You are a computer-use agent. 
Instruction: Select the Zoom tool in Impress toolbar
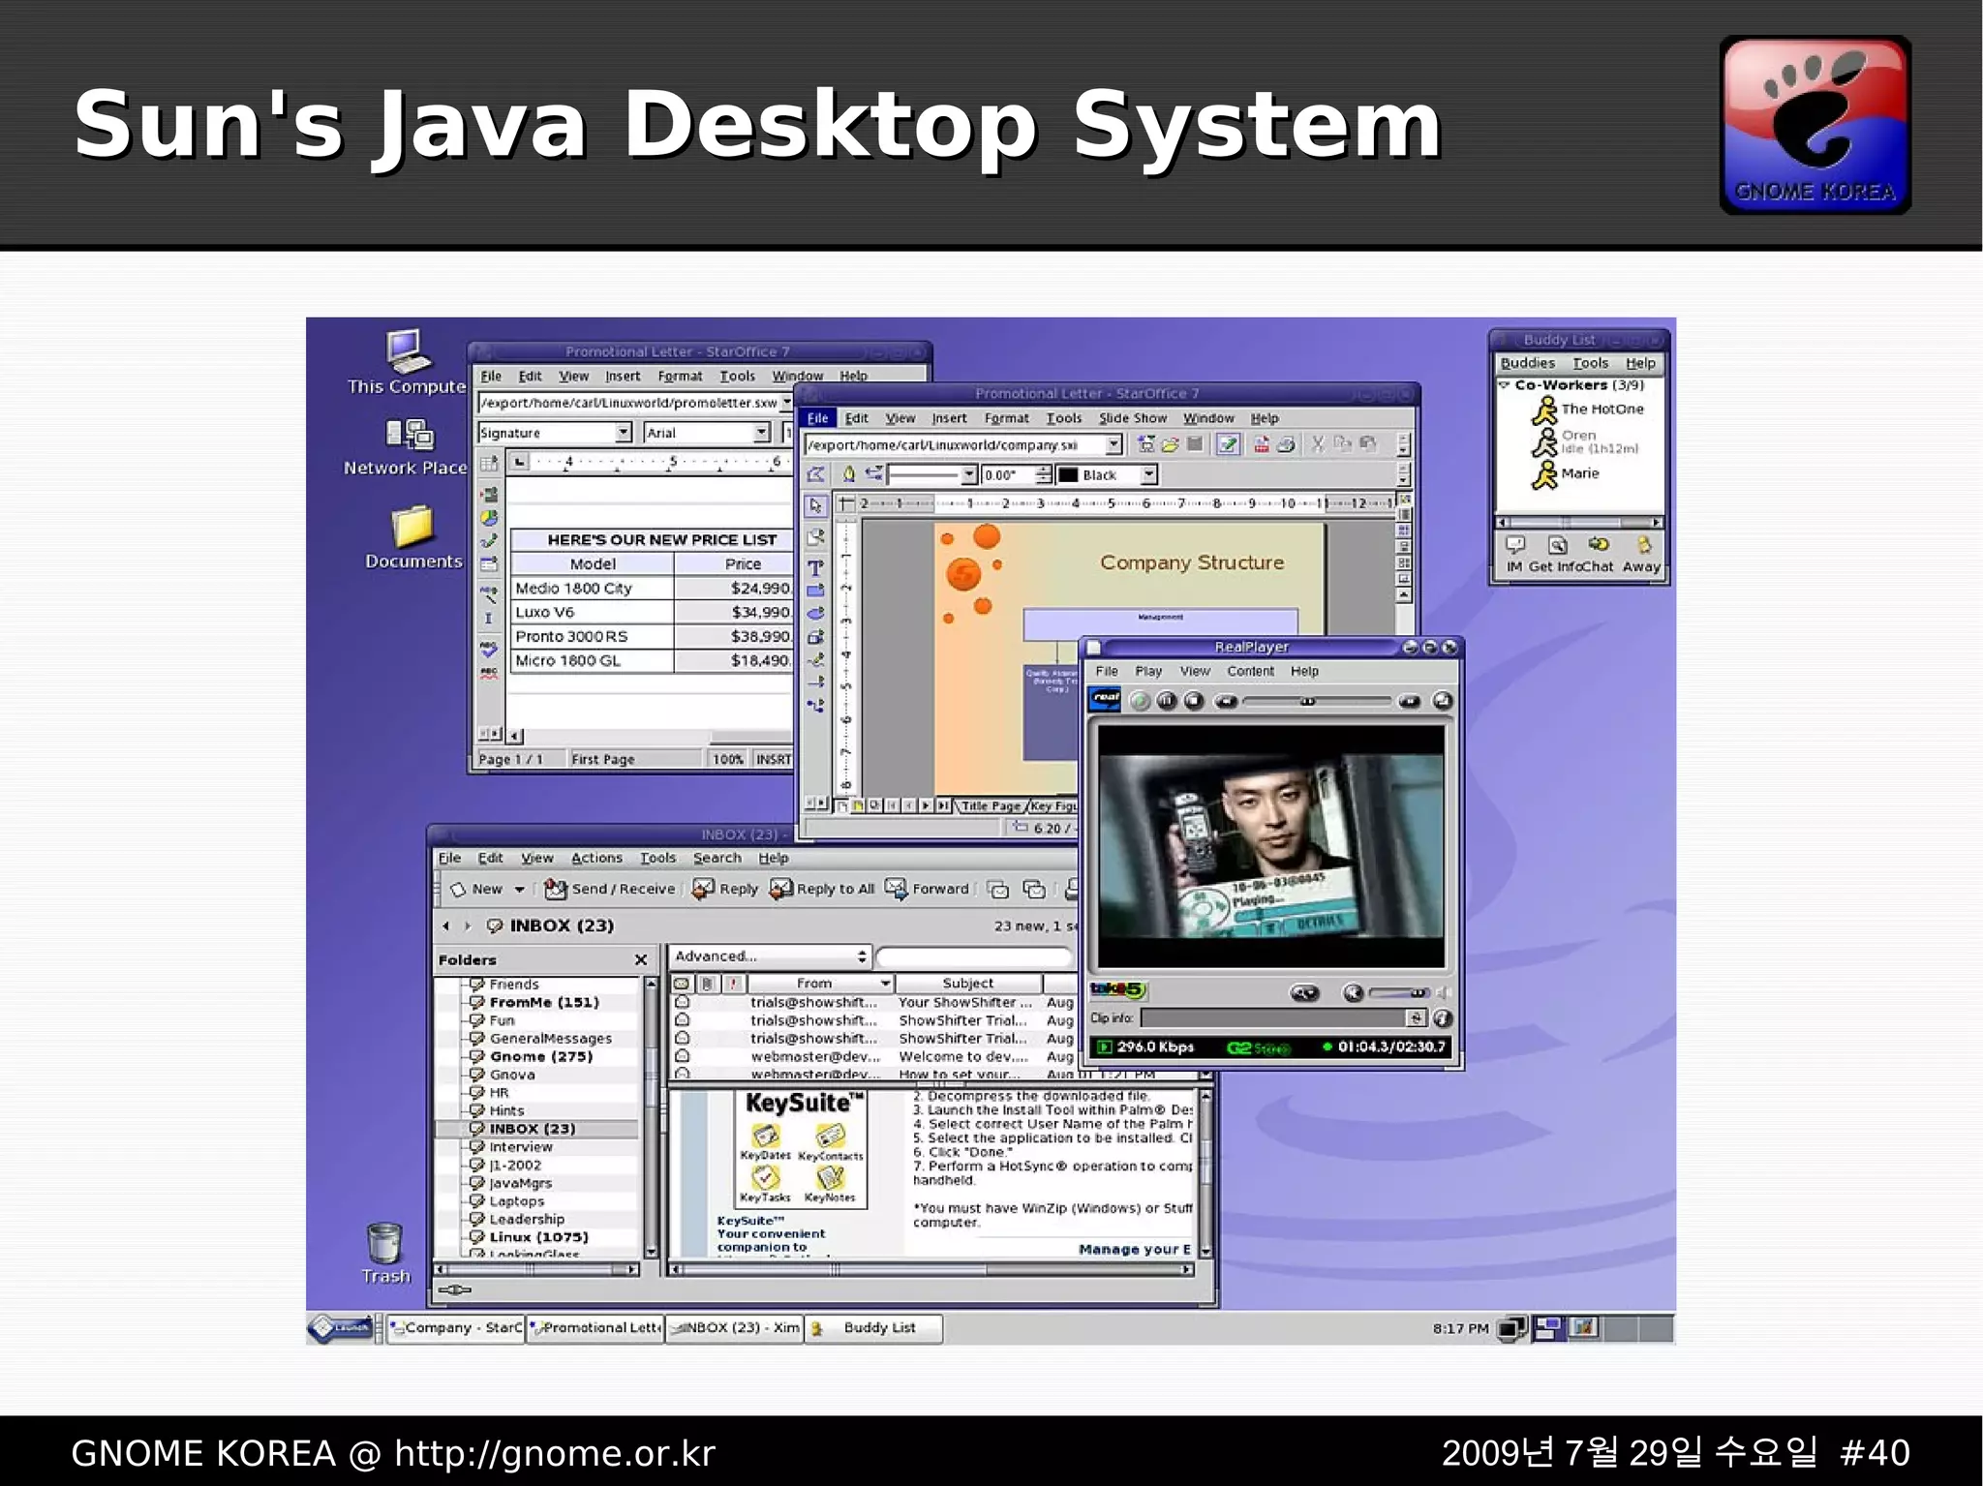click(x=815, y=536)
